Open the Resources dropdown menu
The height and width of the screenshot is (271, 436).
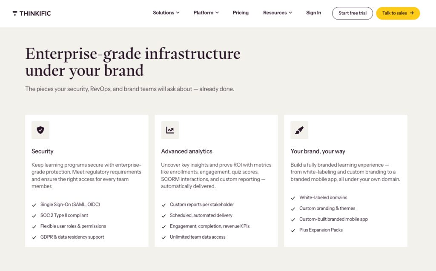[278, 13]
